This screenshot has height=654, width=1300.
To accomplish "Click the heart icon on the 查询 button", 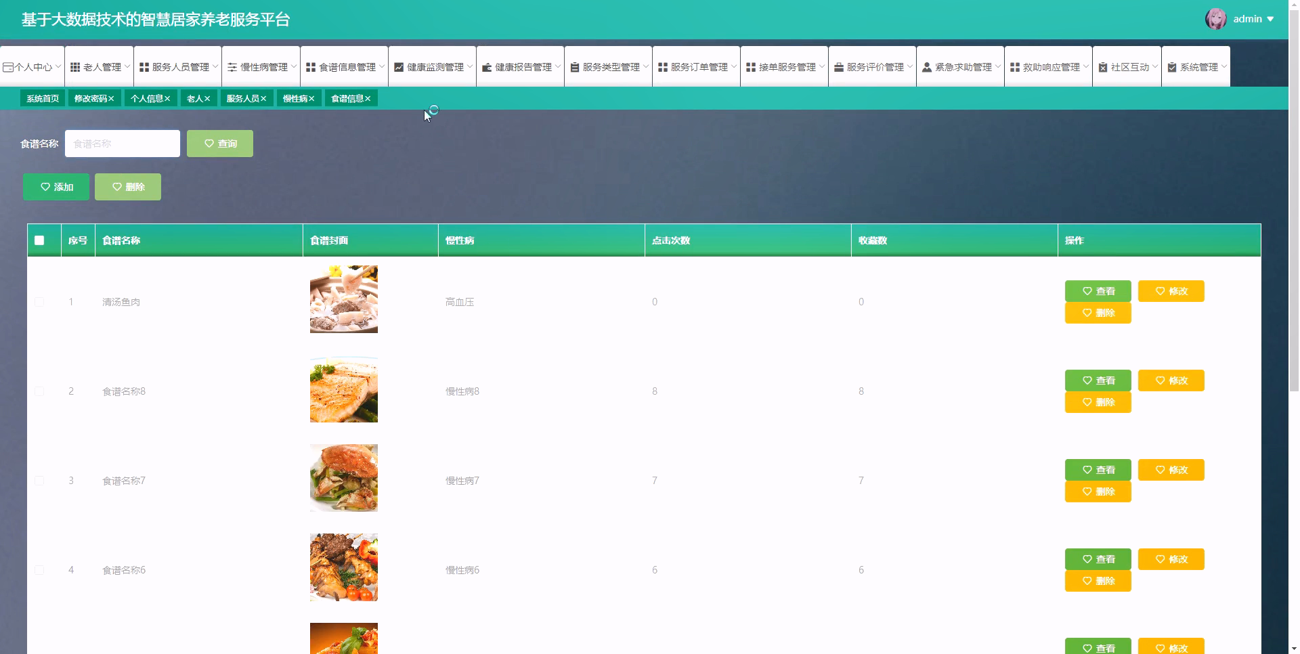I will tap(209, 144).
